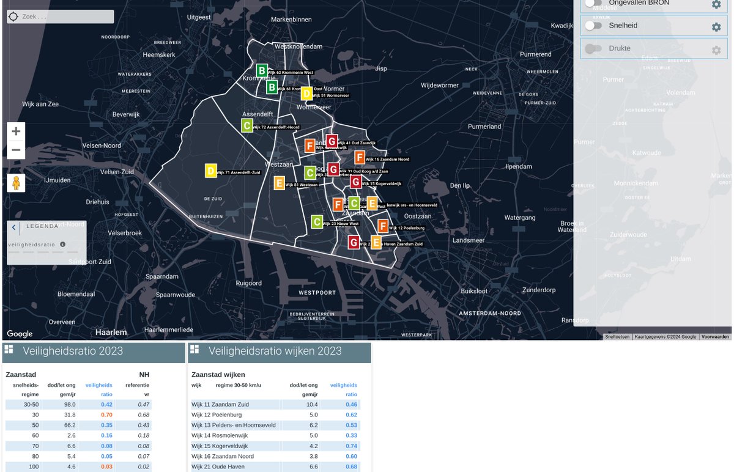Image resolution: width=734 pixels, height=472 pixels.
Task: Click the LEGENDA heading text
Action: [x=42, y=226]
